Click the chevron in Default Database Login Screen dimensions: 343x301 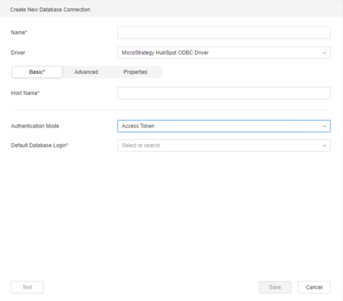tap(324, 145)
